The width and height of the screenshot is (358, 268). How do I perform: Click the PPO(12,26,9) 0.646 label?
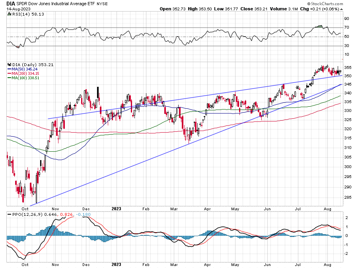(x=34, y=215)
